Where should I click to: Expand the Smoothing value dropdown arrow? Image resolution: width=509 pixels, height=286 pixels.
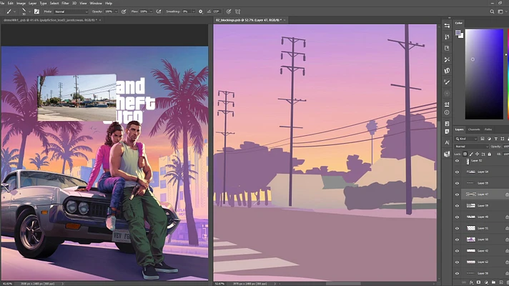coord(194,11)
